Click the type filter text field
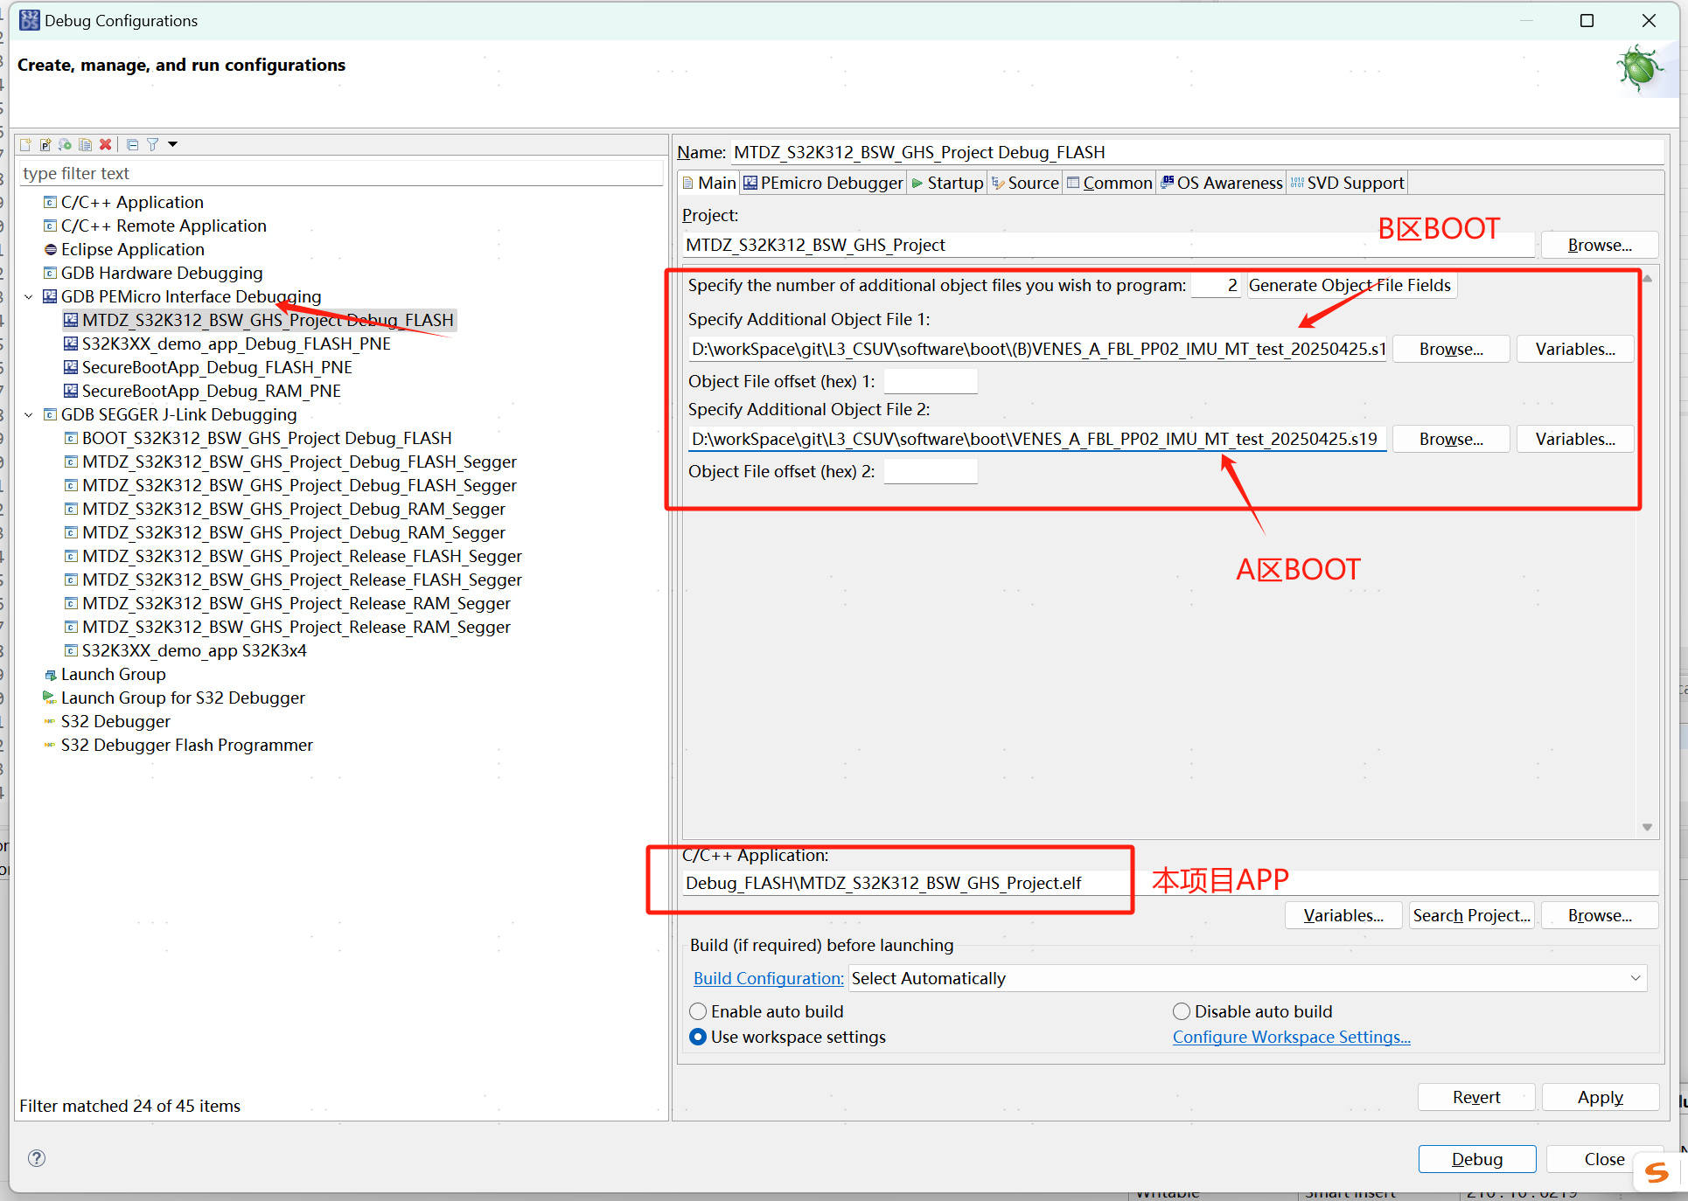The width and height of the screenshot is (1688, 1201). tap(341, 173)
